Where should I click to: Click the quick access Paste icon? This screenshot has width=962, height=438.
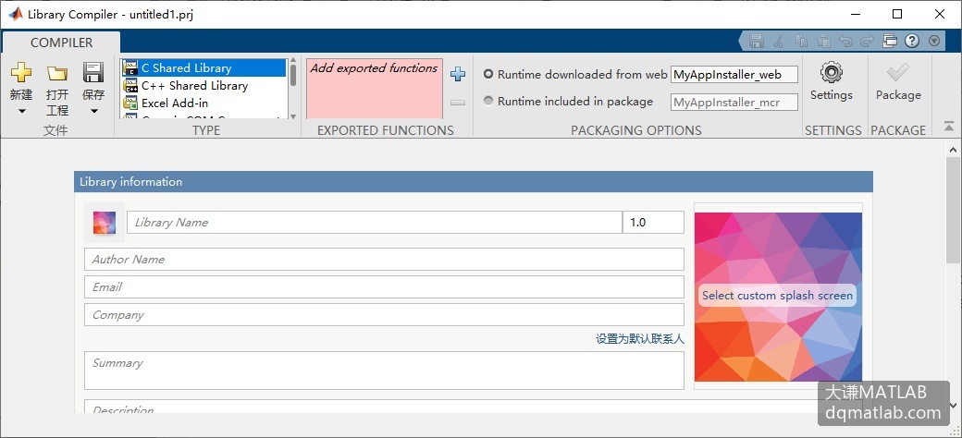click(x=824, y=41)
